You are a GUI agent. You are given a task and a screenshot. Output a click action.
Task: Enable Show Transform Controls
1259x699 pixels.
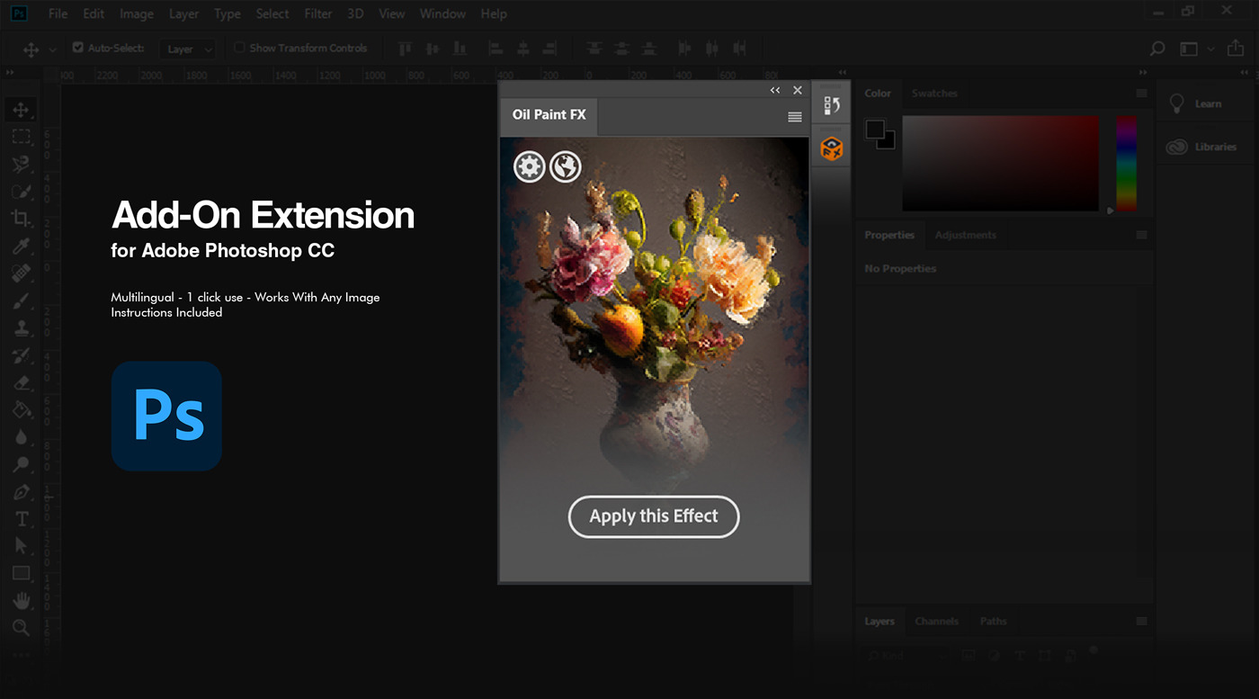(x=239, y=48)
